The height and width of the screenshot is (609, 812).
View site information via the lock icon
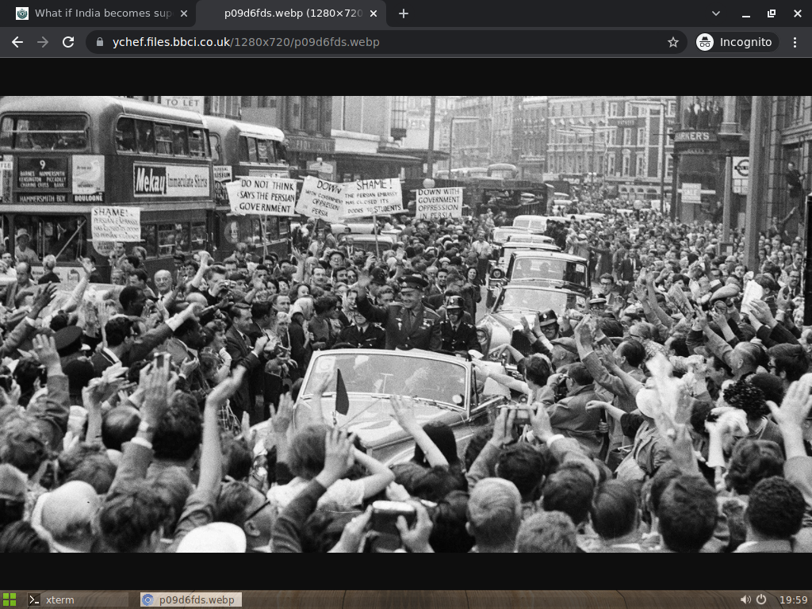tap(101, 42)
